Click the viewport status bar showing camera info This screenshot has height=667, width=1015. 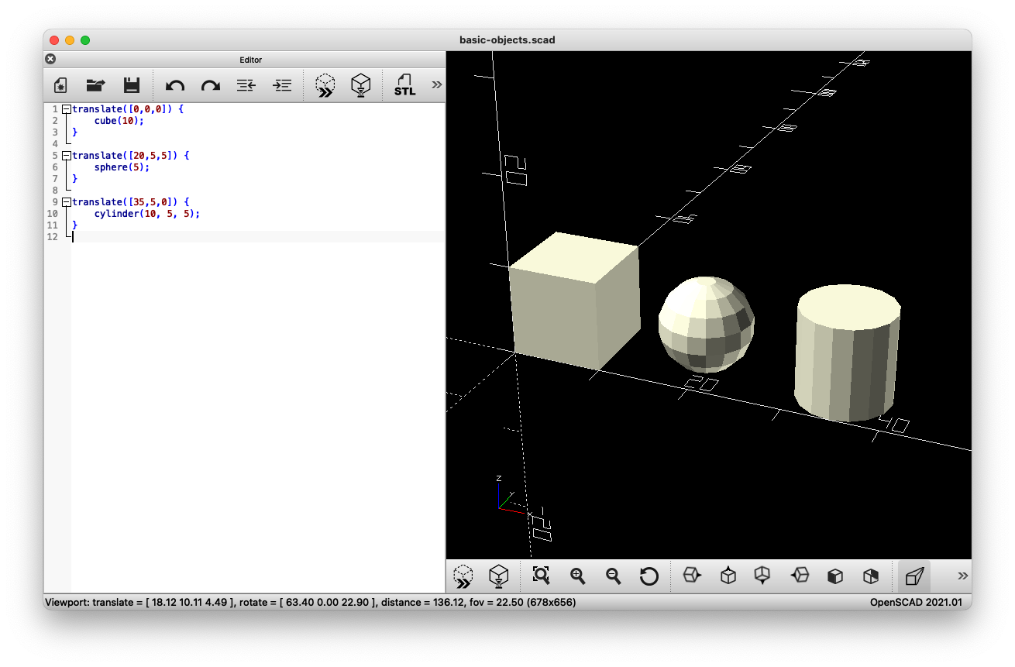pos(310,602)
